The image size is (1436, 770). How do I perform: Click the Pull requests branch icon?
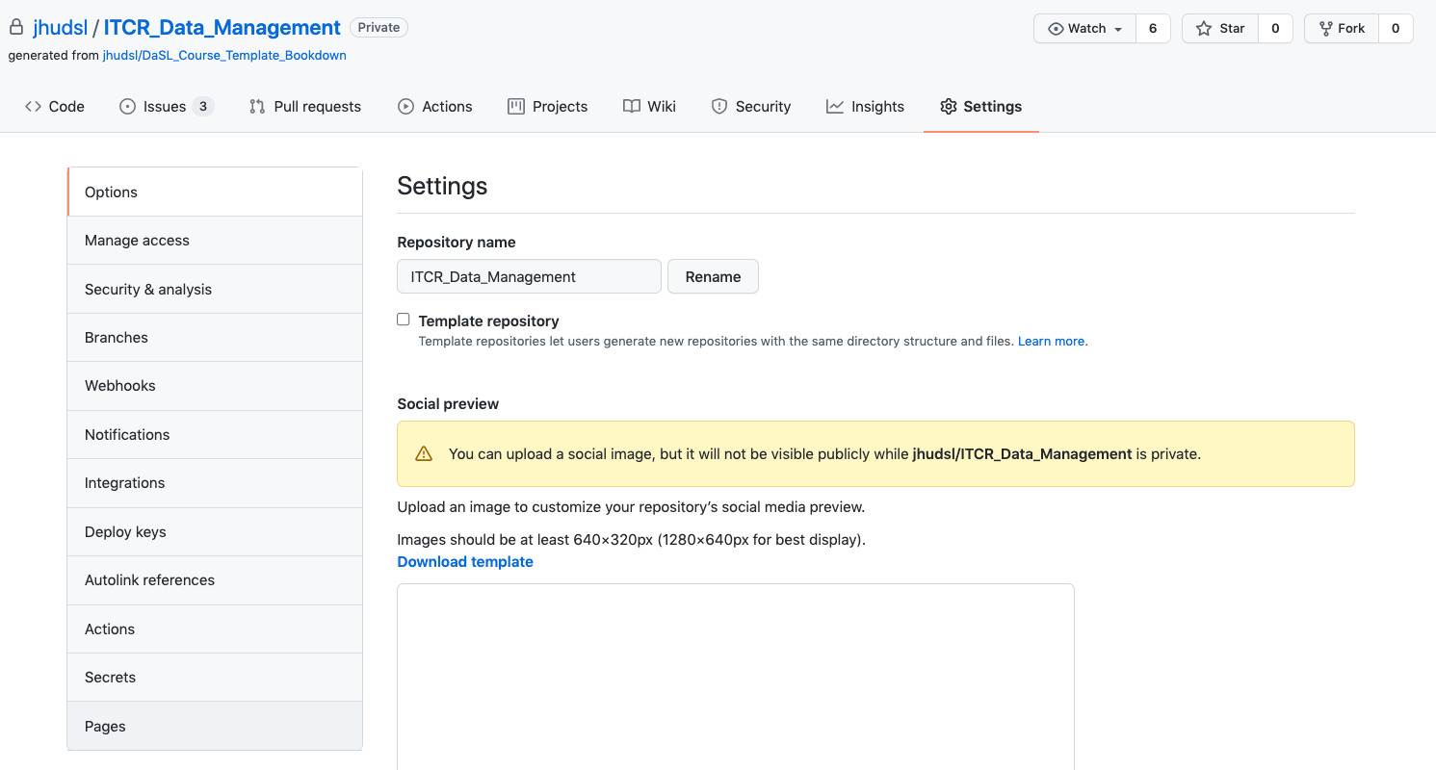tap(257, 107)
